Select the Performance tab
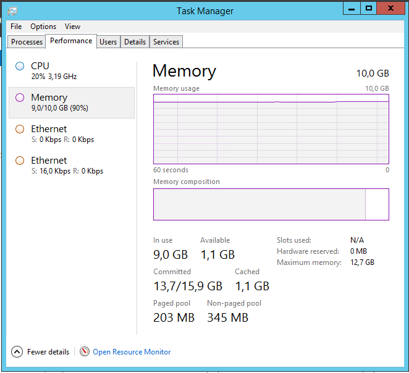Image resolution: width=409 pixels, height=373 pixels. coord(71,41)
